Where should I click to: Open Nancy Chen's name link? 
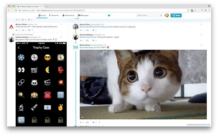(x=84, y=24)
